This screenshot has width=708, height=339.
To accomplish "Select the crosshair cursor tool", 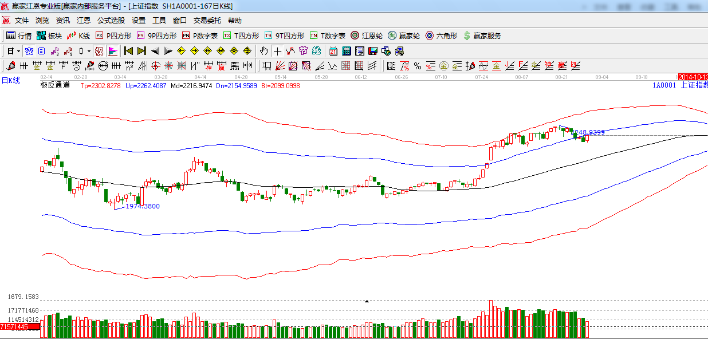I will [x=277, y=51].
